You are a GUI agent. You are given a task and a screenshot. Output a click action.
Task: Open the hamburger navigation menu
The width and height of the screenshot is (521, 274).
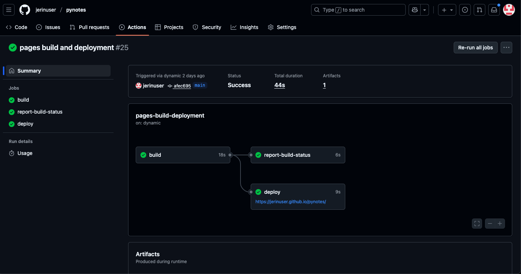tap(9, 10)
